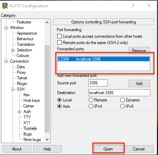
Task: Select the Data category
Action: 21,67
